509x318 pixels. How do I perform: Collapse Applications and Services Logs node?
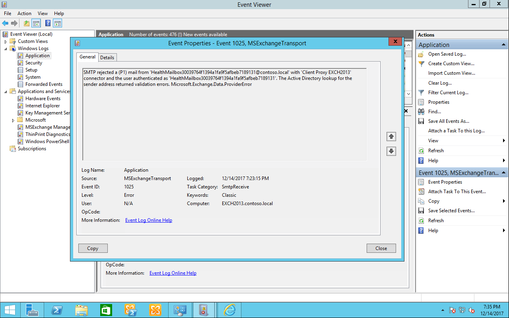point(6,91)
